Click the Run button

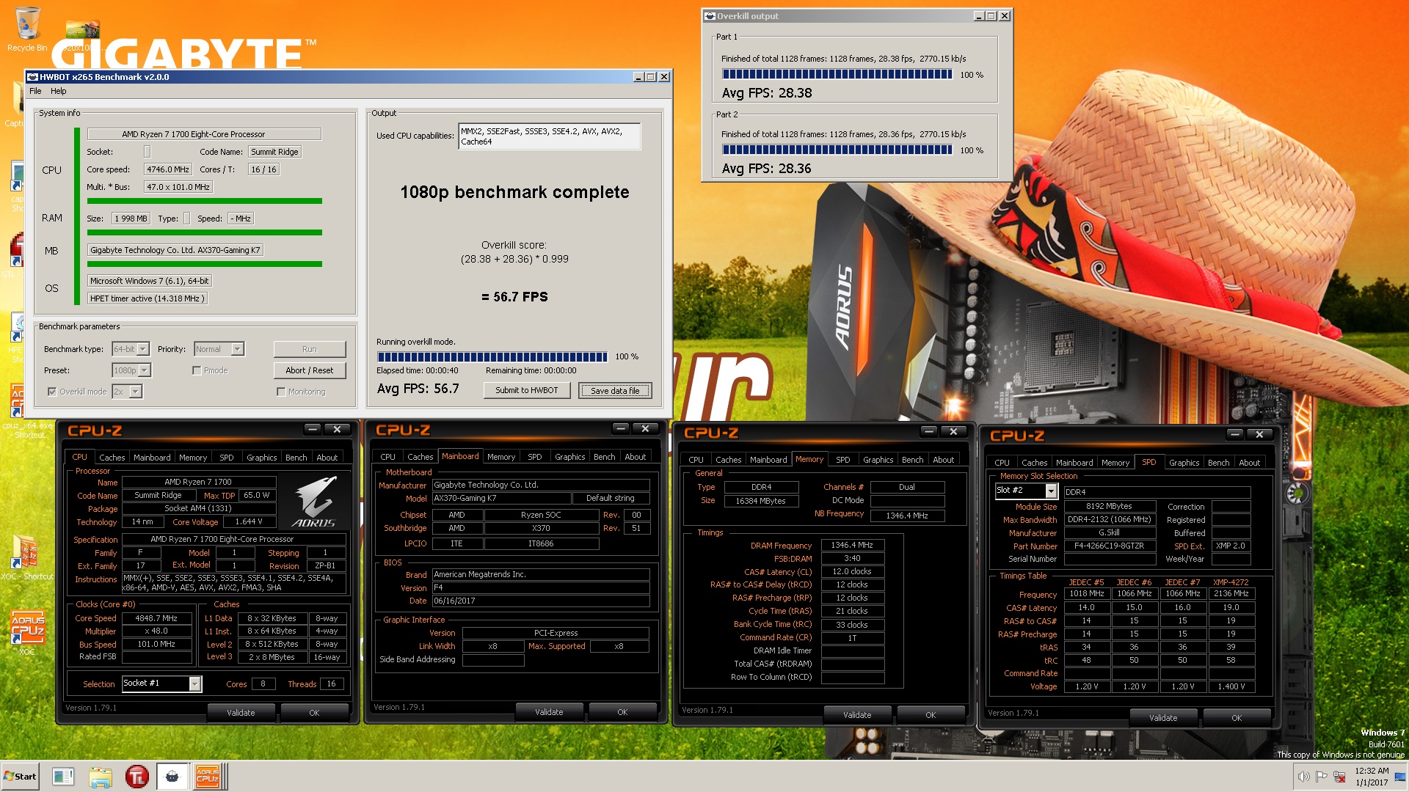click(x=310, y=349)
